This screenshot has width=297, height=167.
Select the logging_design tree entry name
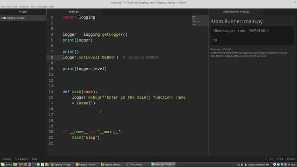(15, 18)
